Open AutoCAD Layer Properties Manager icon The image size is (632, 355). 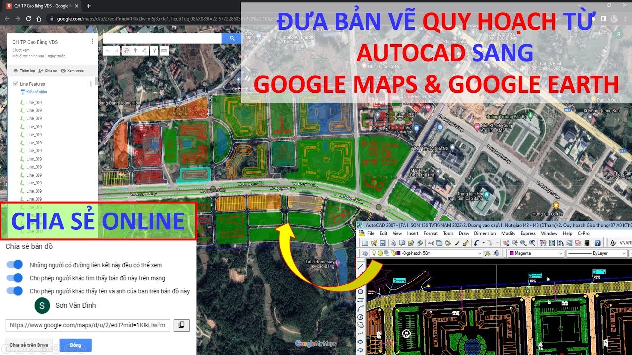point(365,253)
